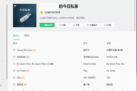137x91 pixels.
Task: Open artist 吴亦凡
Action: pyautogui.click(x=87, y=50)
